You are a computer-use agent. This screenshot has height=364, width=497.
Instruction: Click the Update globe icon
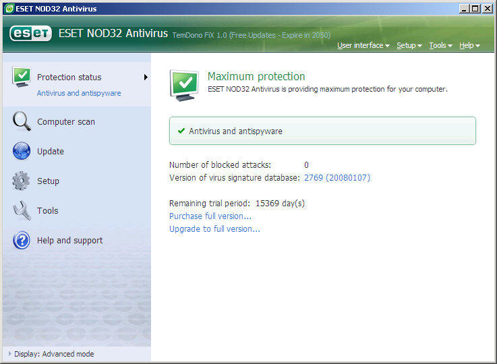click(x=22, y=152)
